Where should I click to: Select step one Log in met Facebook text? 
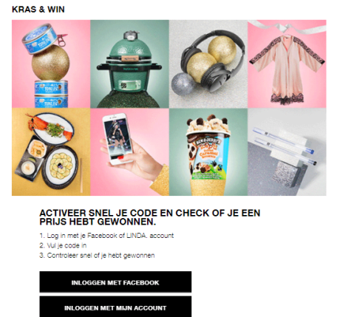106,236
